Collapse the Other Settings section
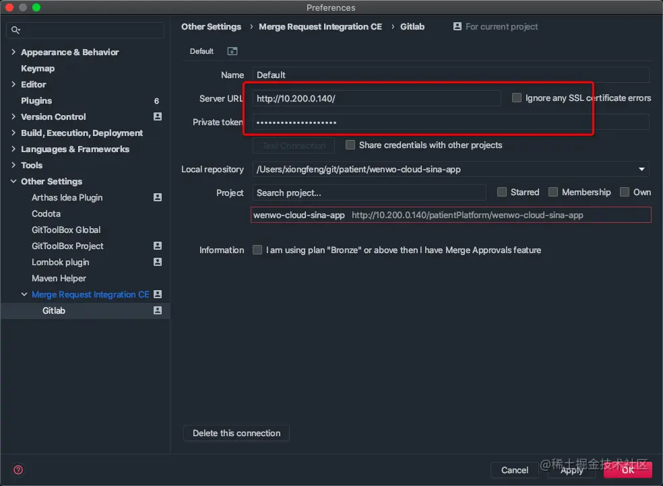 [13, 181]
